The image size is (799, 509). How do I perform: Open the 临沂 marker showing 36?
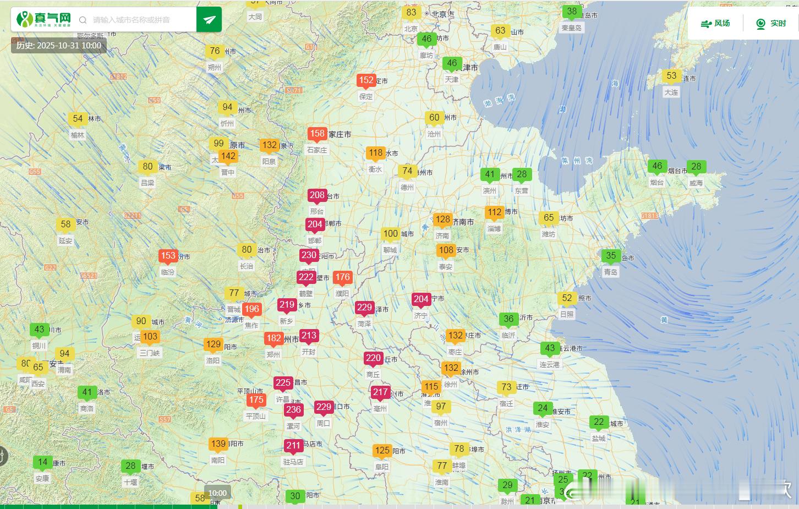(508, 320)
